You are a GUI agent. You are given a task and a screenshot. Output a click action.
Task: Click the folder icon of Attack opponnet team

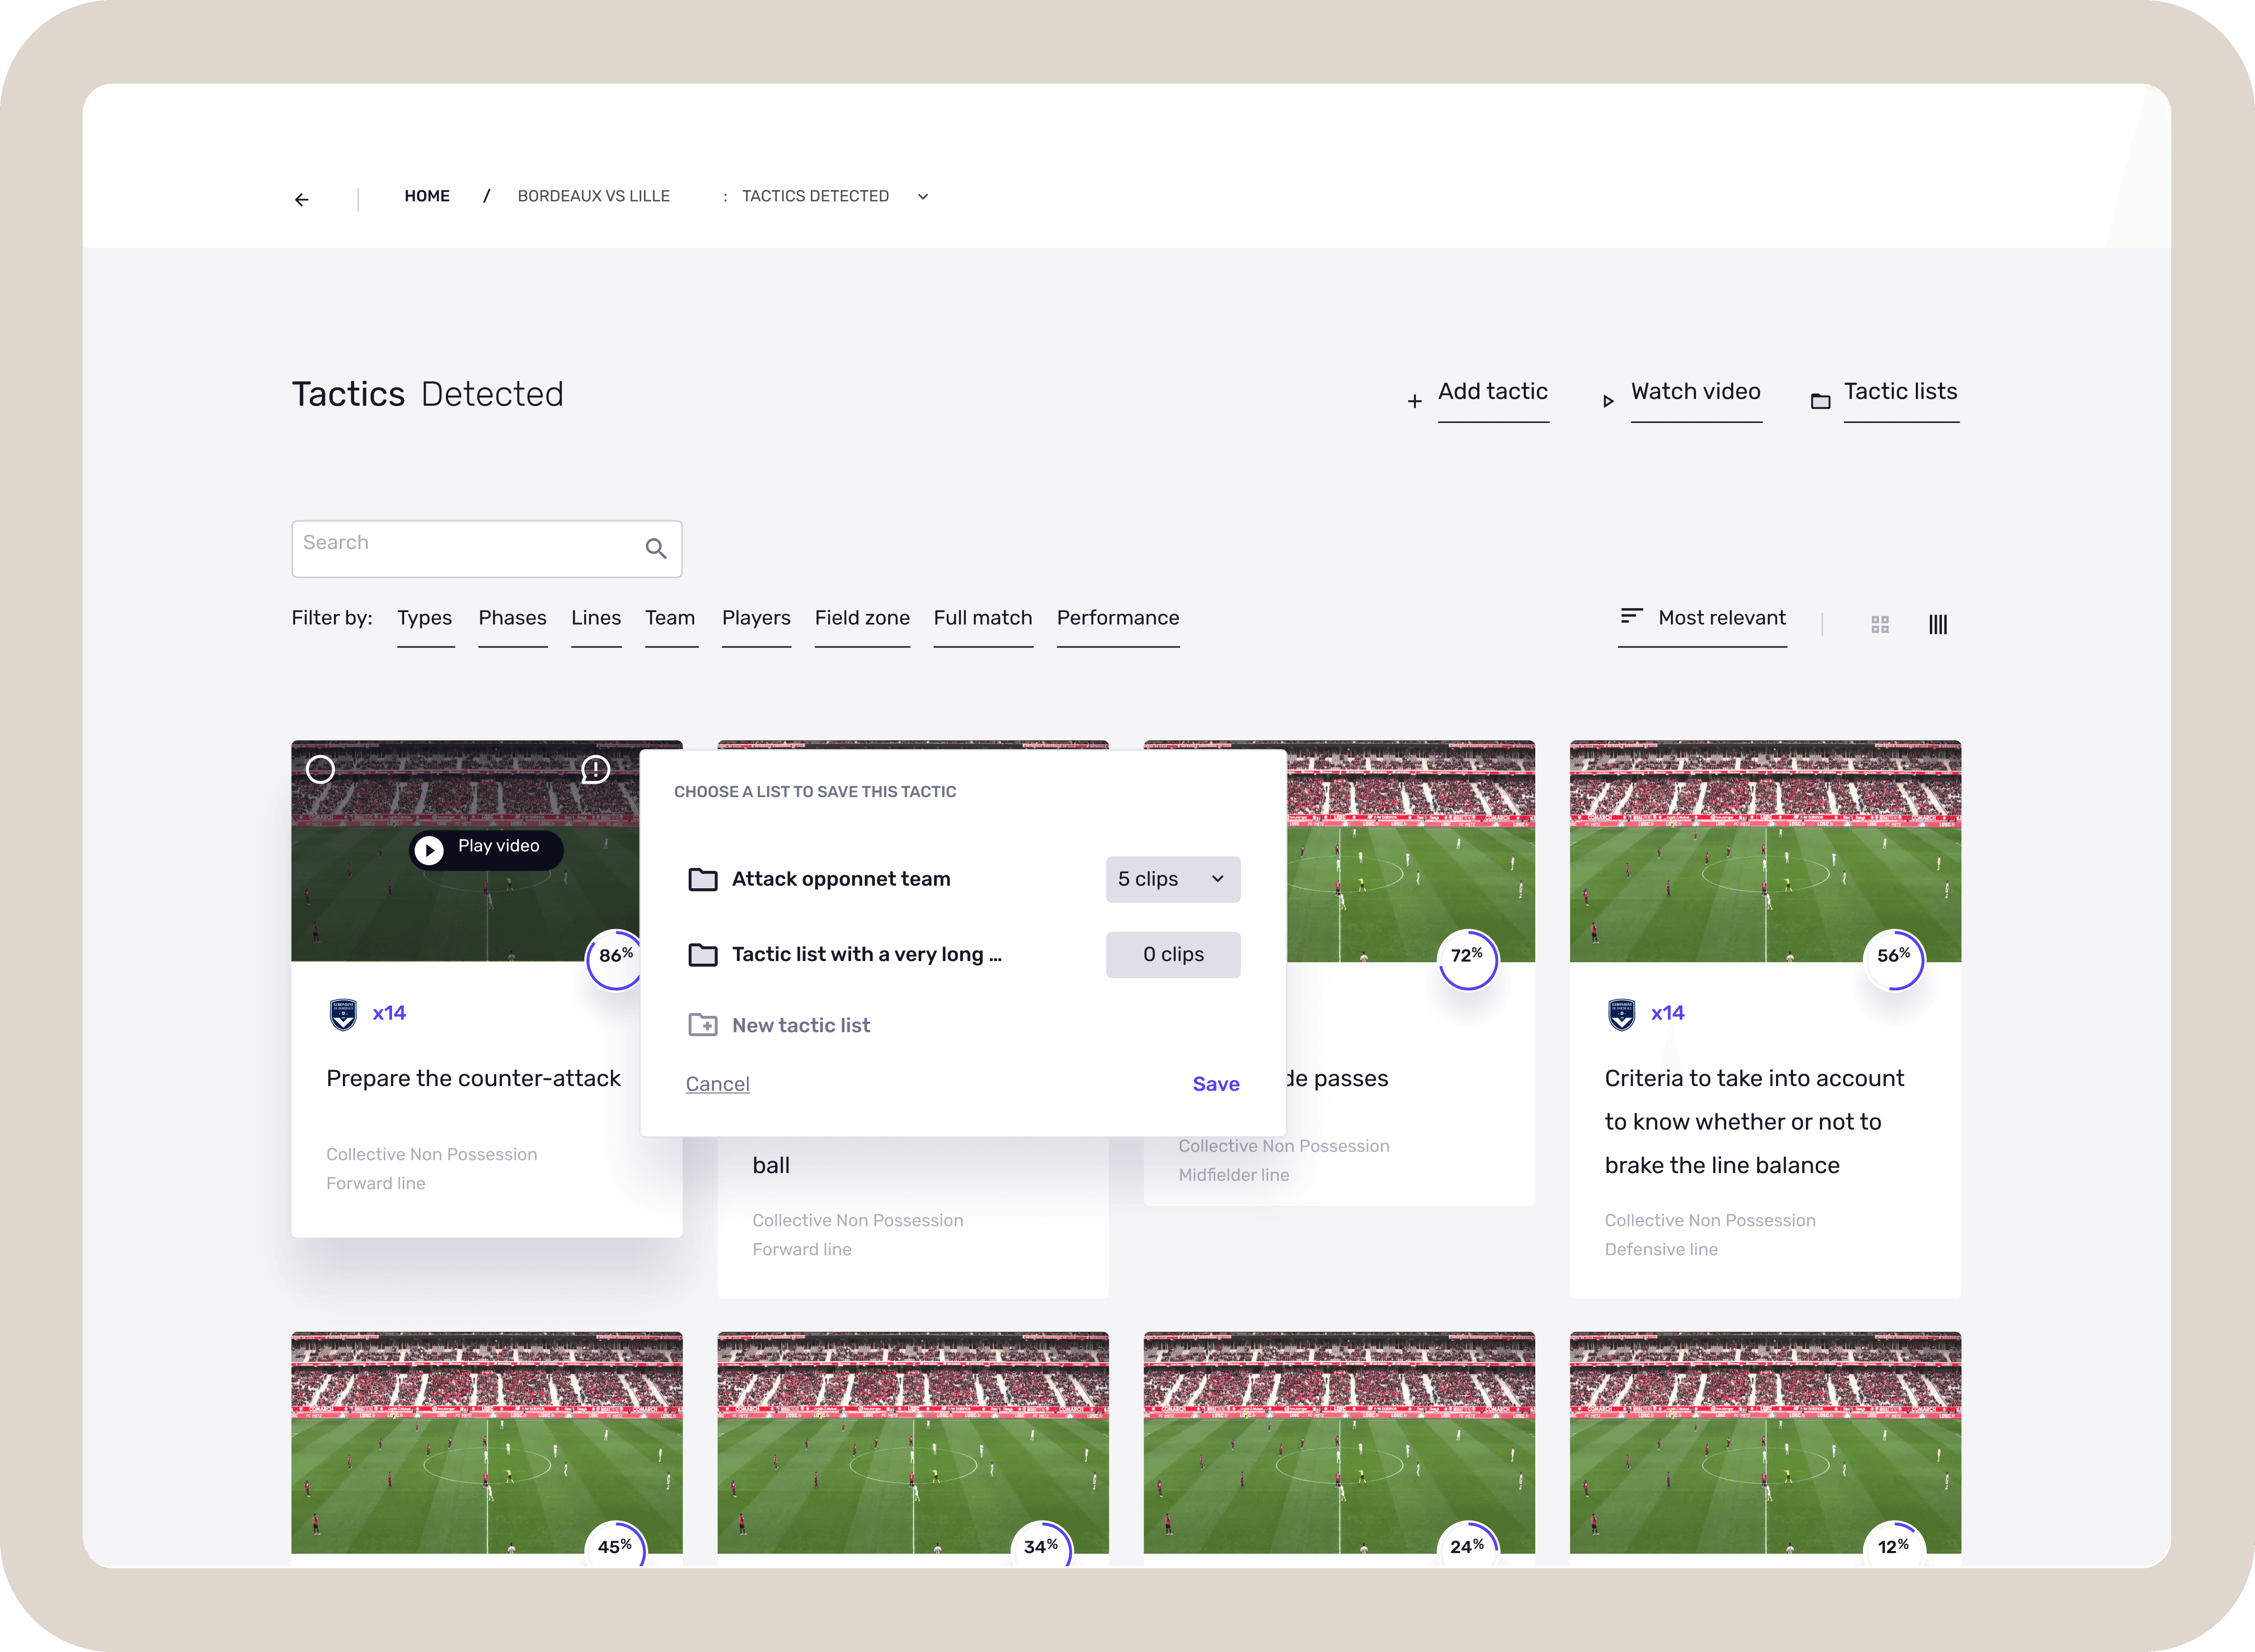click(703, 880)
